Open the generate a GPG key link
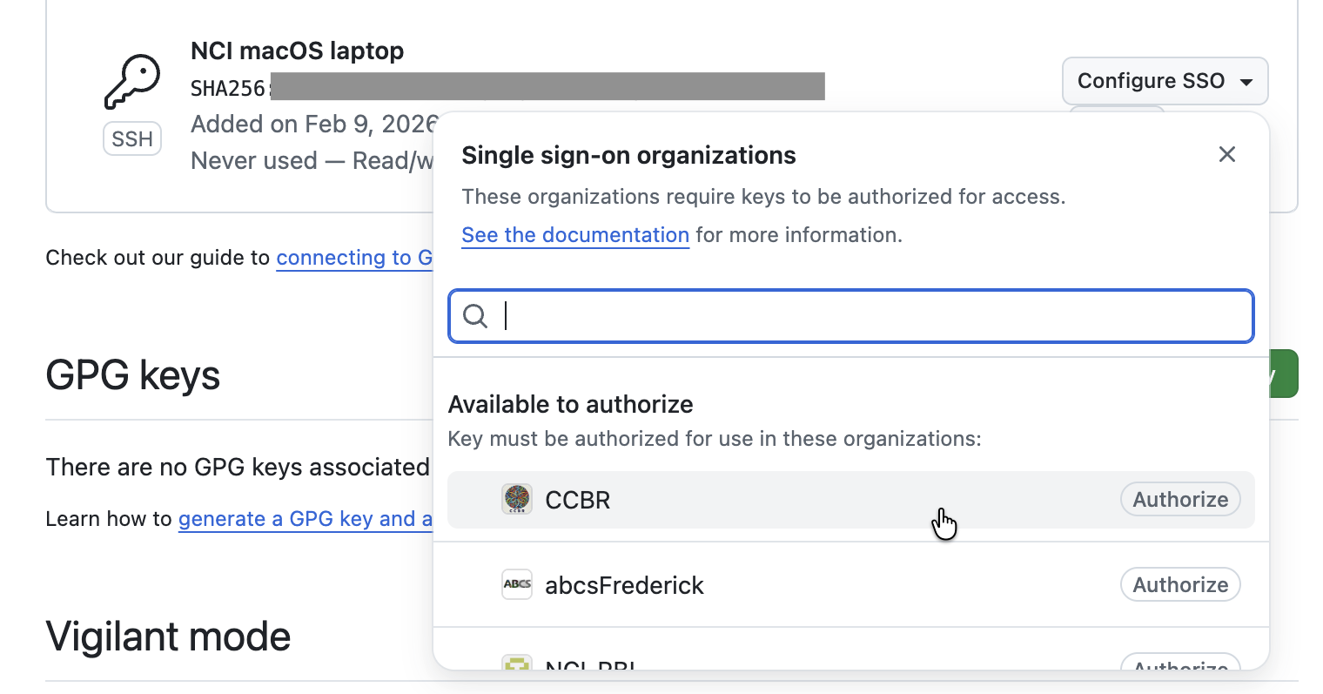This screenshot has height=694, width=1323. coord(306,519)
